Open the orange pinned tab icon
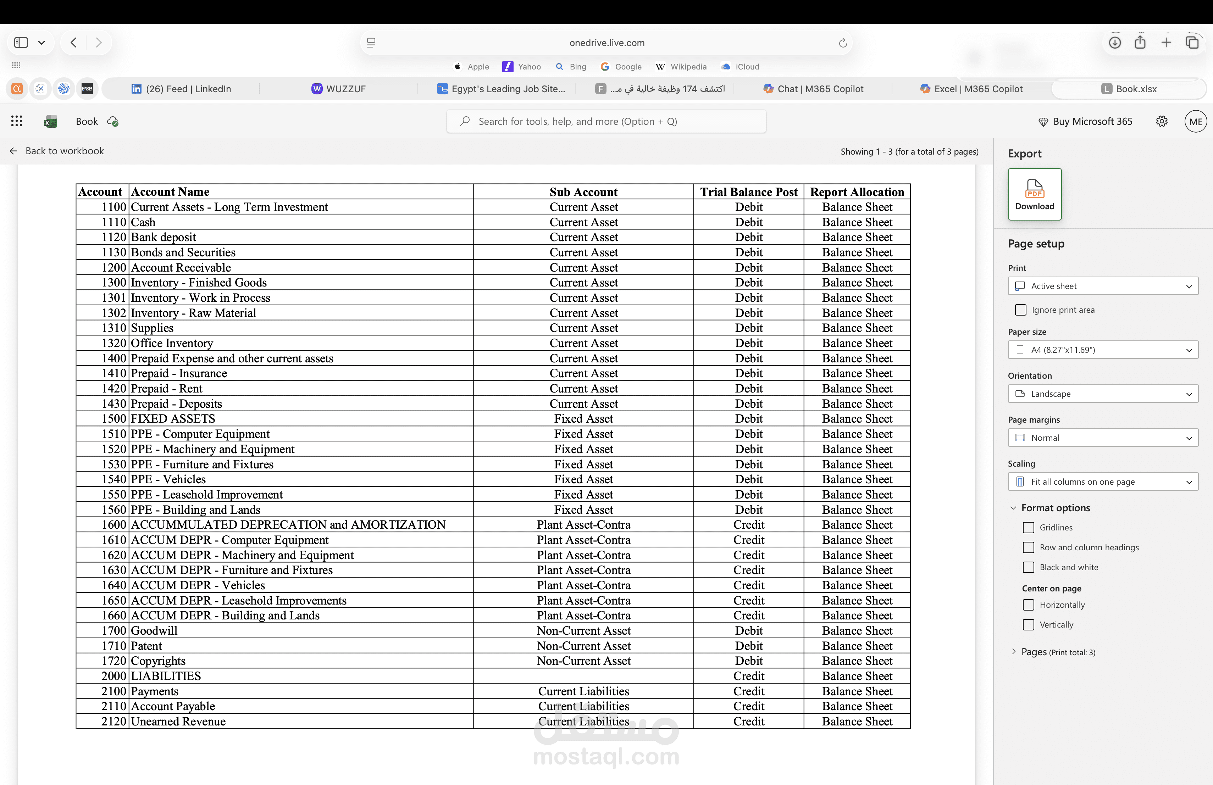 17,89
